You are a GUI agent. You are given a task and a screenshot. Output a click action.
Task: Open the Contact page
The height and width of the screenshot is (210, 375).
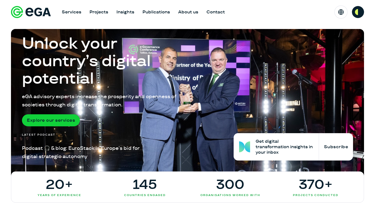point(216,12)
